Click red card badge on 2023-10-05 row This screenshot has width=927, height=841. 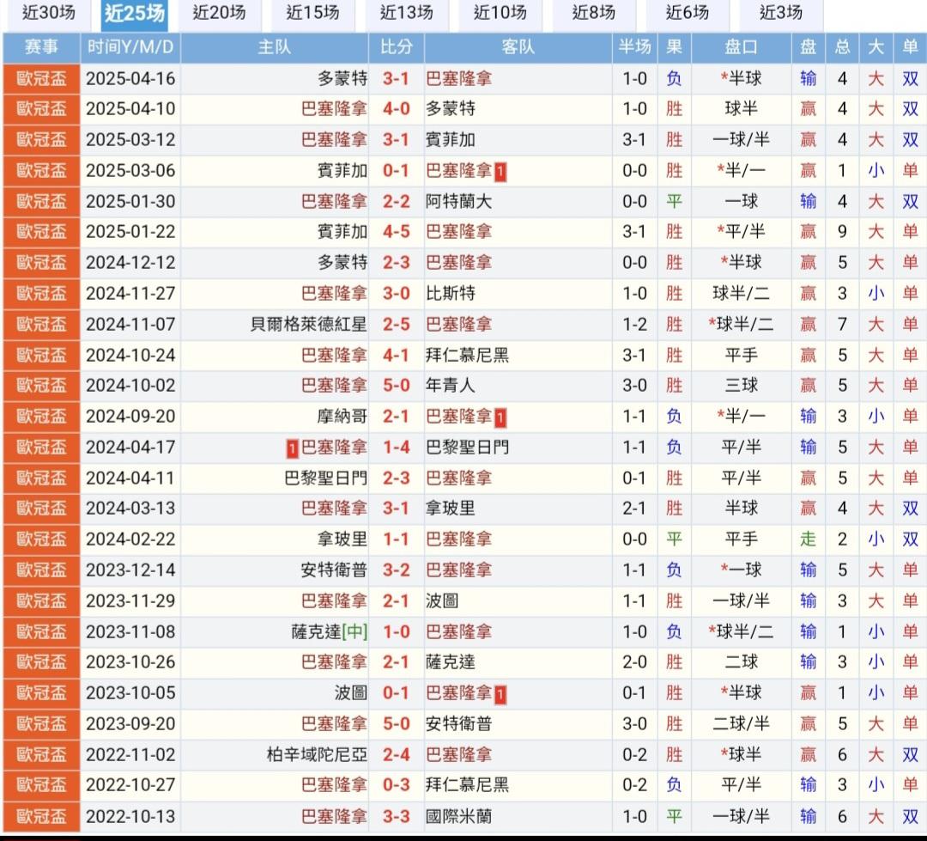[500, 693]
